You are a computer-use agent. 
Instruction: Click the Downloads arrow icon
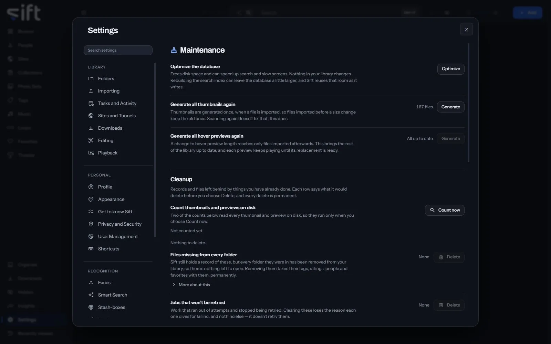coord(91,128)
